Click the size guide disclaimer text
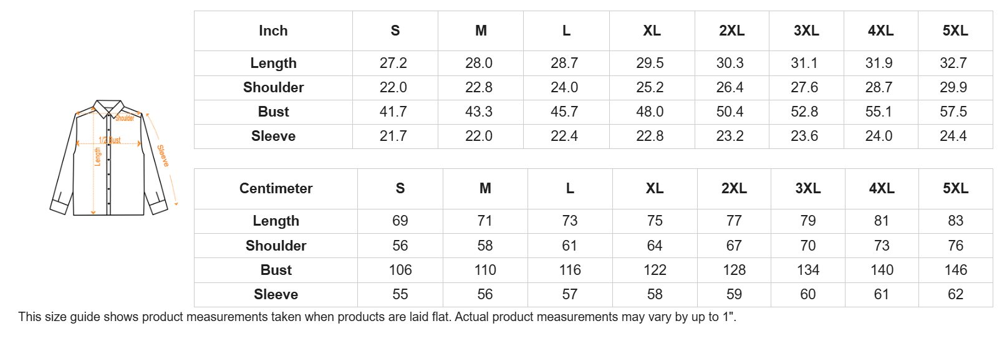The height and width of the screenshot is (341, 1007). point(377,317)
